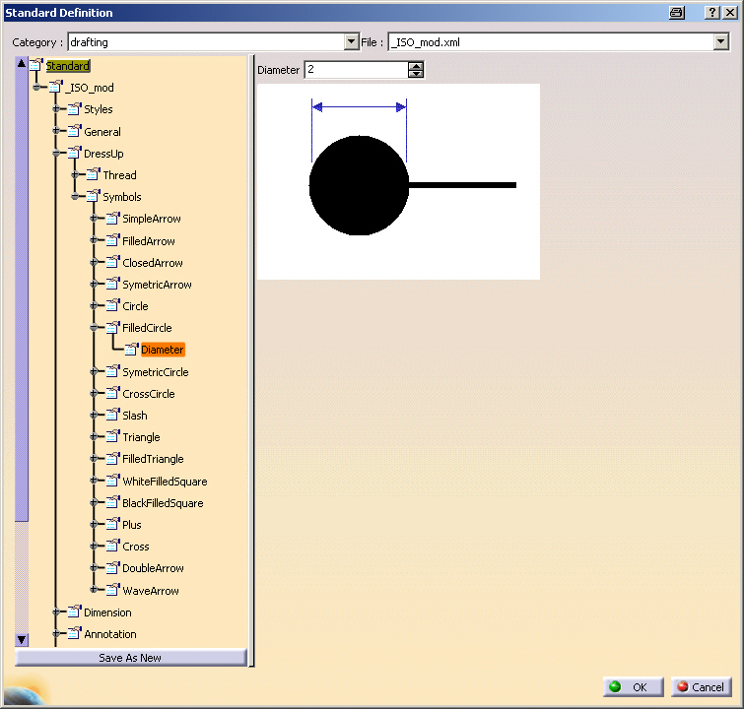
Task: Click the _ISO_mod node icon
Action: coord(55,87)
